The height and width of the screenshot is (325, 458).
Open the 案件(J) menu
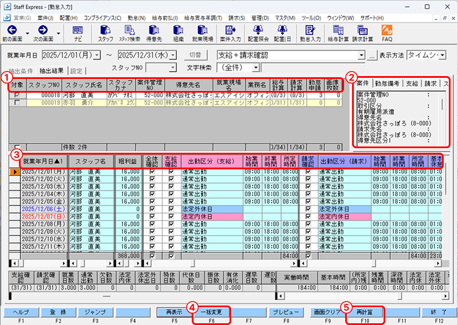(45, 18)
